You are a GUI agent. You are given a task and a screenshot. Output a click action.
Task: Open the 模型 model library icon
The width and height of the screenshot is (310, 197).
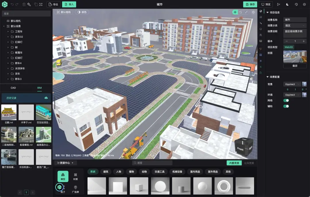63,176
